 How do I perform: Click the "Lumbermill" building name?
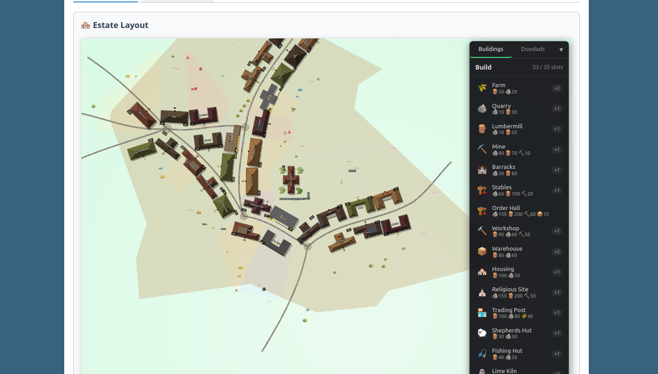coord(507,126)
